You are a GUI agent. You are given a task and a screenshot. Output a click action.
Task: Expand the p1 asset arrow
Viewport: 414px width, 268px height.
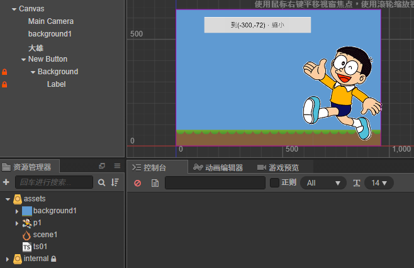tap(17, 223)
